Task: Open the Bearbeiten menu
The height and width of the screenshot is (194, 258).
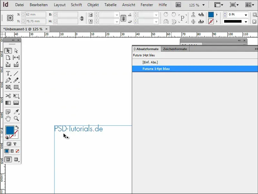Action: (39, 5)
